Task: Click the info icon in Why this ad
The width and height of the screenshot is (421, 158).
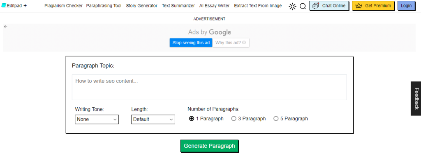Action: pyautogui.click(x=244, y=43)
